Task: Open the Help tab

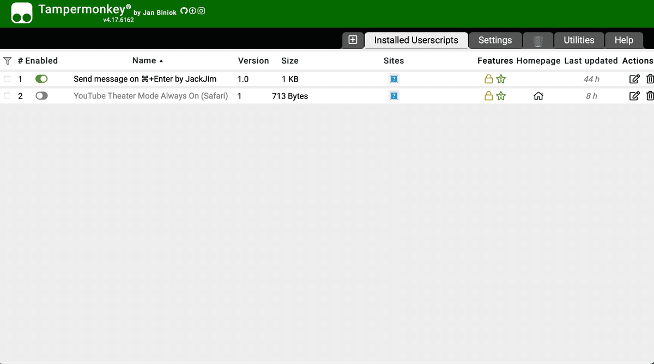Action: [623, 40]
